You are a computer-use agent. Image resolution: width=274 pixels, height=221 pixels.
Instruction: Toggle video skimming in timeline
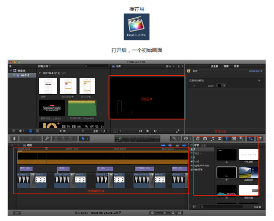tap(163, 145)
